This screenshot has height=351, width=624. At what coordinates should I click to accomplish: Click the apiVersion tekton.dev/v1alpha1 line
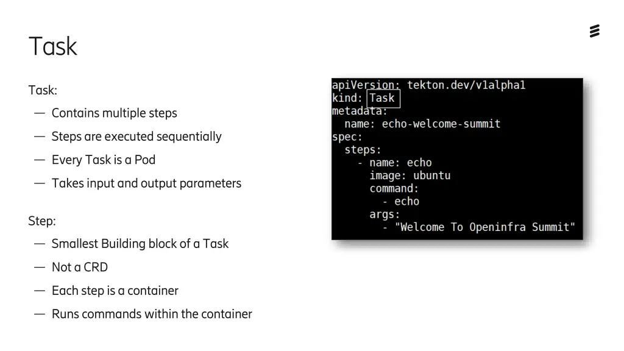[428, 85]
